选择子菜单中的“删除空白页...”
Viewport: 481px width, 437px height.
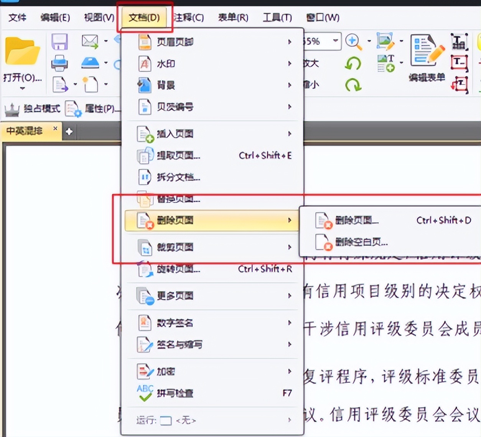click(362, 243)
